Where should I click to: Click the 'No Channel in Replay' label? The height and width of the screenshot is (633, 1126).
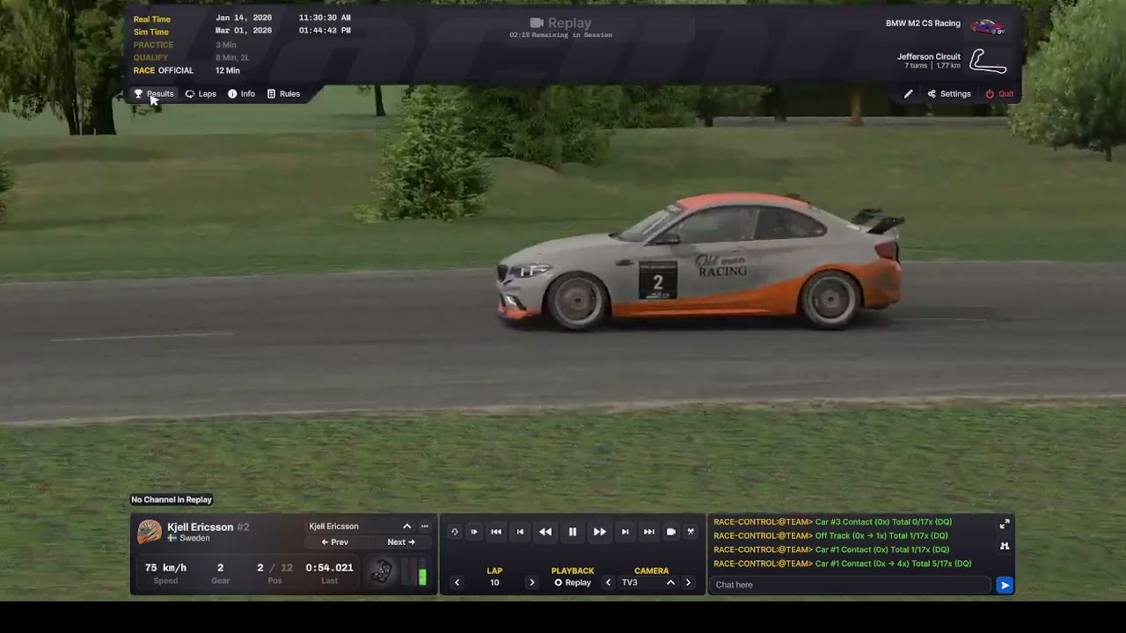point(172,499)
